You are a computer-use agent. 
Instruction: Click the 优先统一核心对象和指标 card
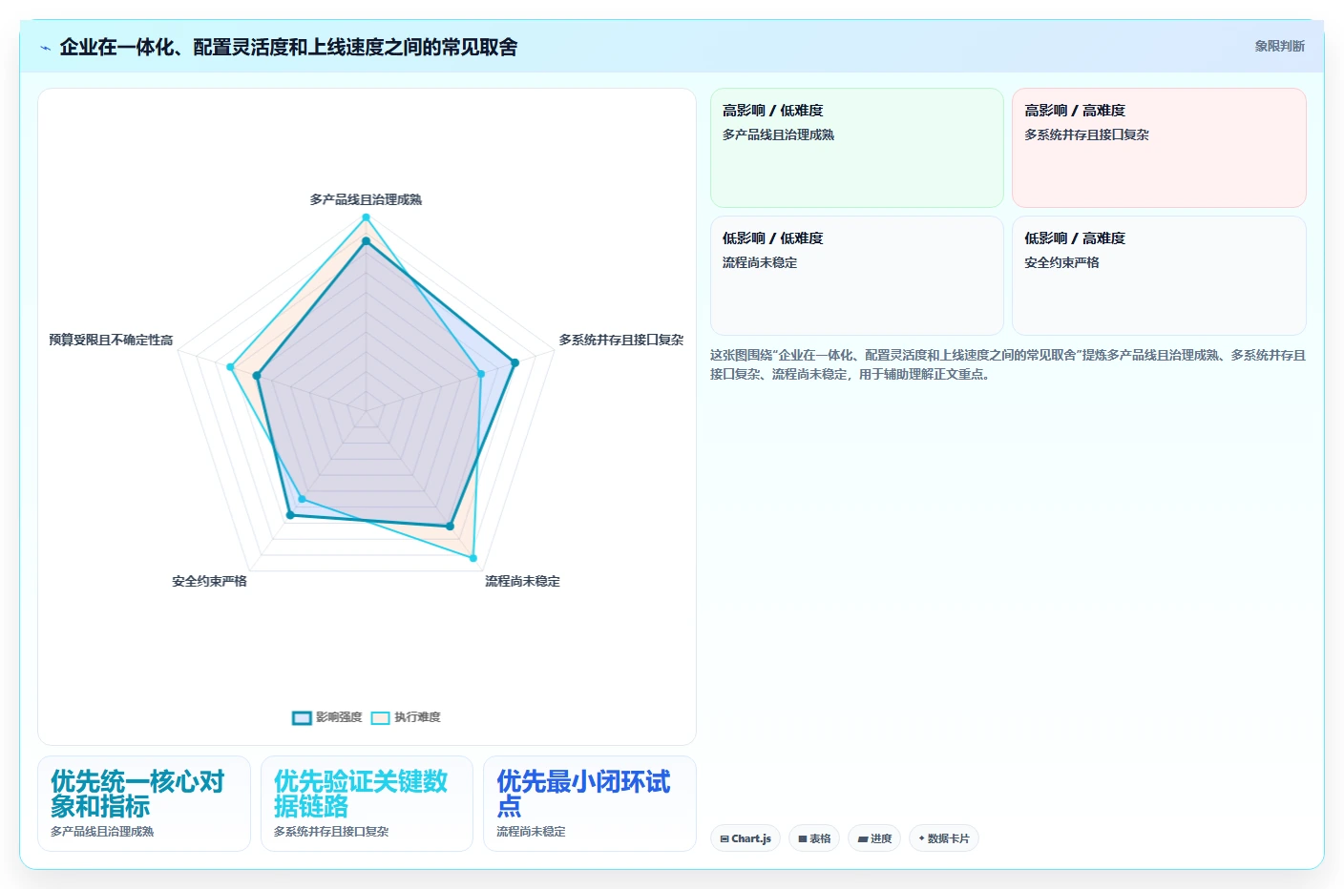pyautogui.click(x=144, y=803)
